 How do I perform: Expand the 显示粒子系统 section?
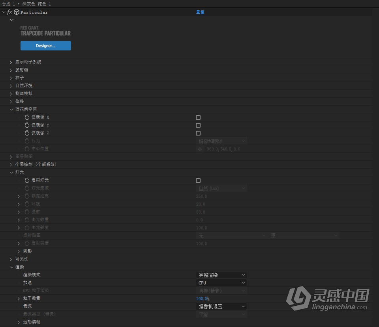point(11,62)
